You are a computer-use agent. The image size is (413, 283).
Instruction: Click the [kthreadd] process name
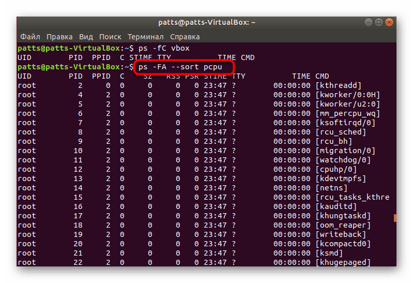[x=338, y=85]
